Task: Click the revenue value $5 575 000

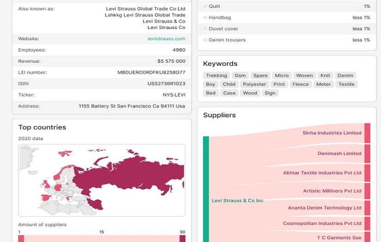Action: (171, 61)
